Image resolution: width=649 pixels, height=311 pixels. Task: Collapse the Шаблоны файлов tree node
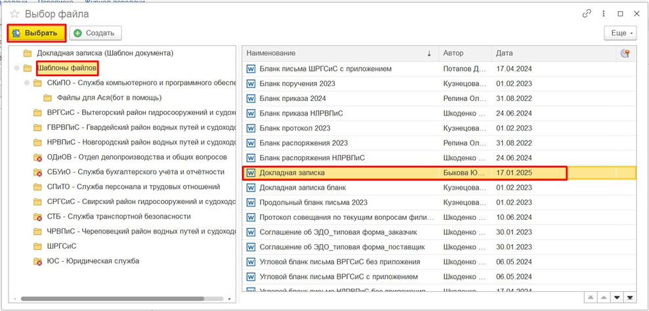tap(17, 68)
